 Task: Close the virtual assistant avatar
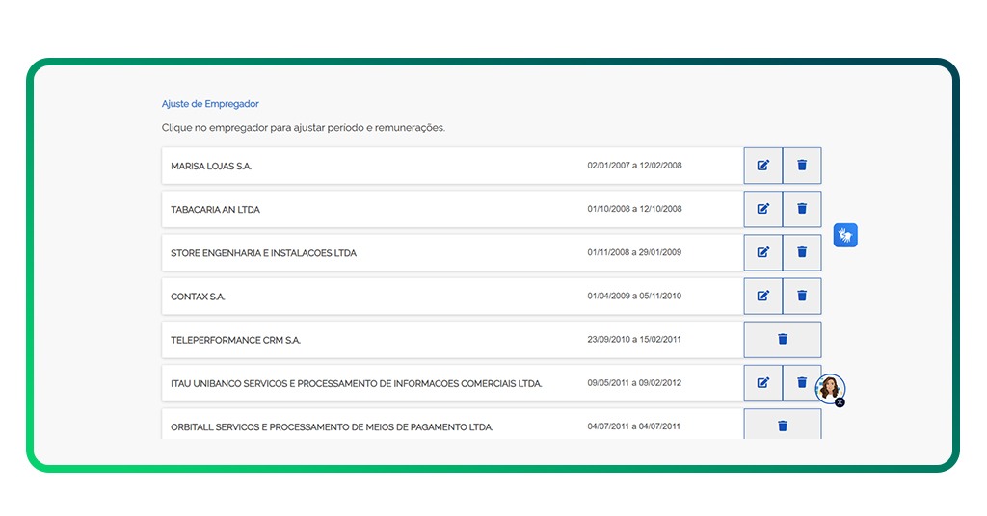pos(840,402)
